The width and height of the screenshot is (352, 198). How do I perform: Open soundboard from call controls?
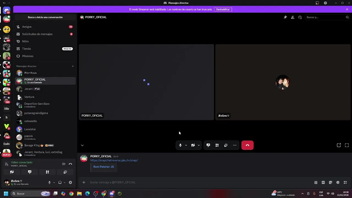coord(226,145)
